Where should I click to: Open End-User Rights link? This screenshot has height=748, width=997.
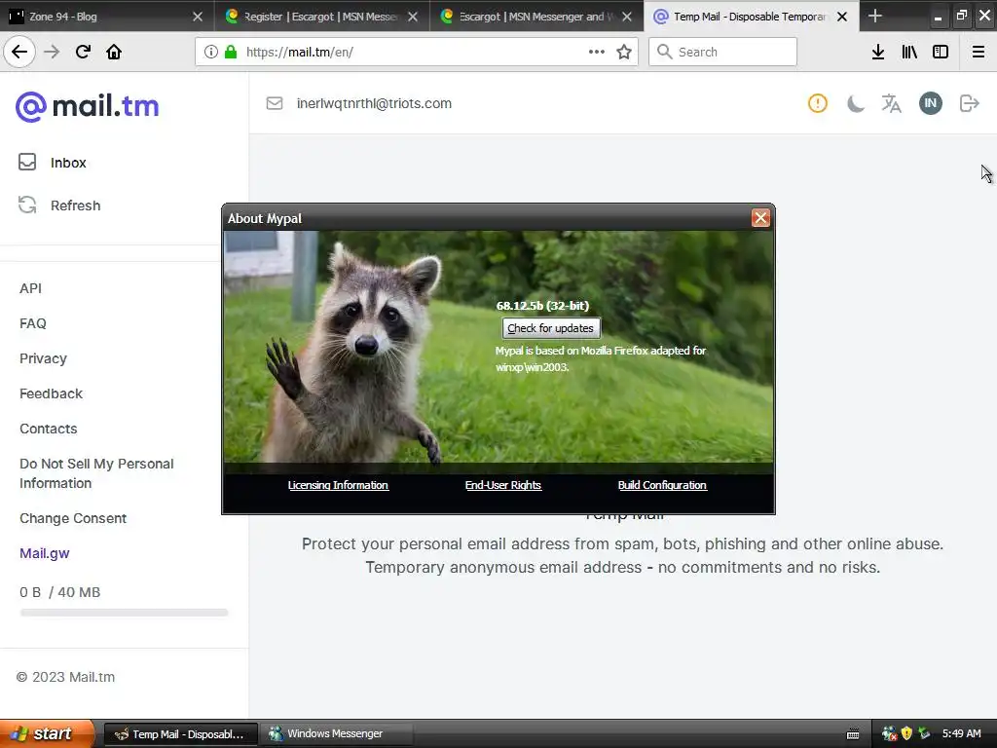[x=503, y=485]
